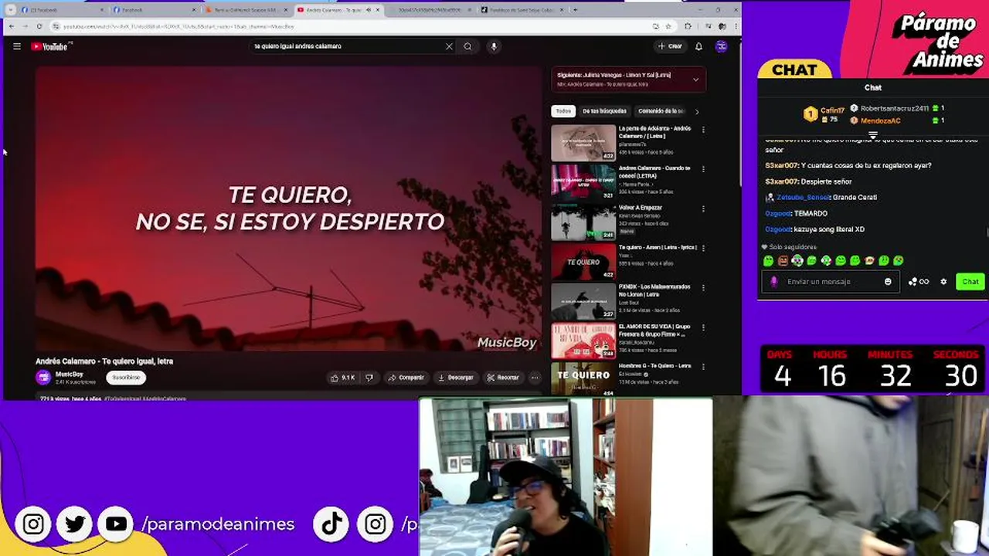989x556 pixels.
Task: Select the Todos filter chip
Action: [x=563, y=111]
